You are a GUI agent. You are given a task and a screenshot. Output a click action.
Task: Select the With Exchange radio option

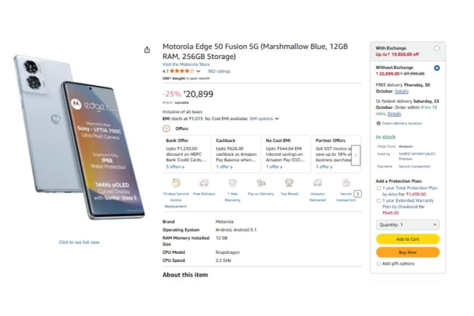[437, 49]
